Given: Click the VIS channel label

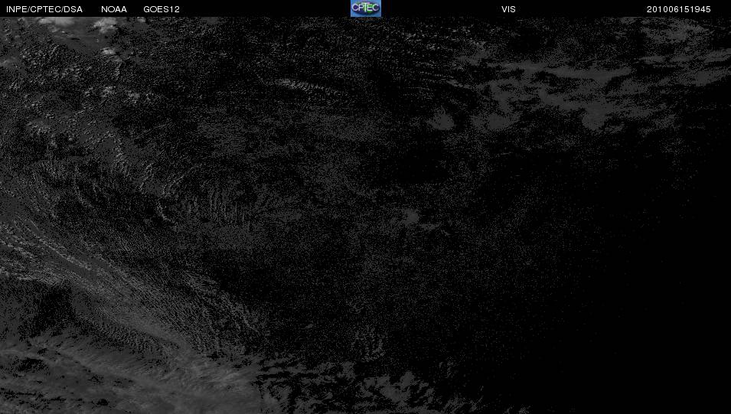Looking at the screenshot, I should coord(508,9).
